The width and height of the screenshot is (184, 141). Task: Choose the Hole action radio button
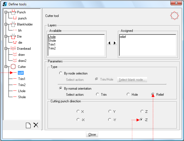pyautogui.click(x=128, y=94)
